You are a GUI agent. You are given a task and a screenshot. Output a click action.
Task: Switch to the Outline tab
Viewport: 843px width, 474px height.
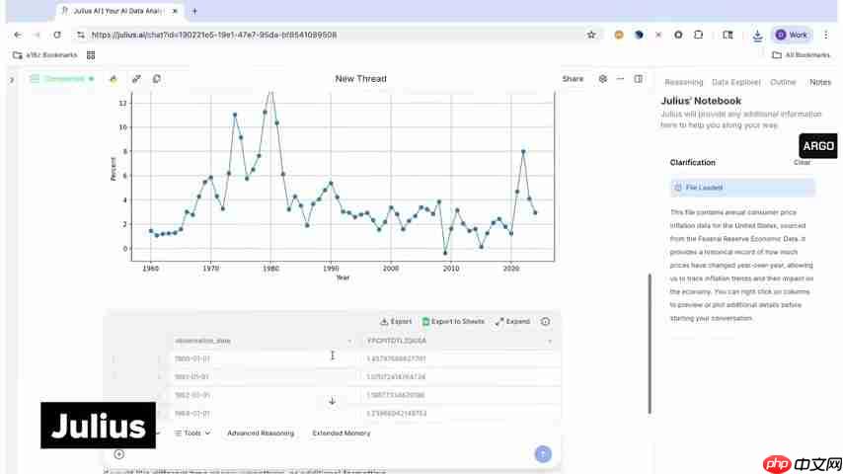783,82
